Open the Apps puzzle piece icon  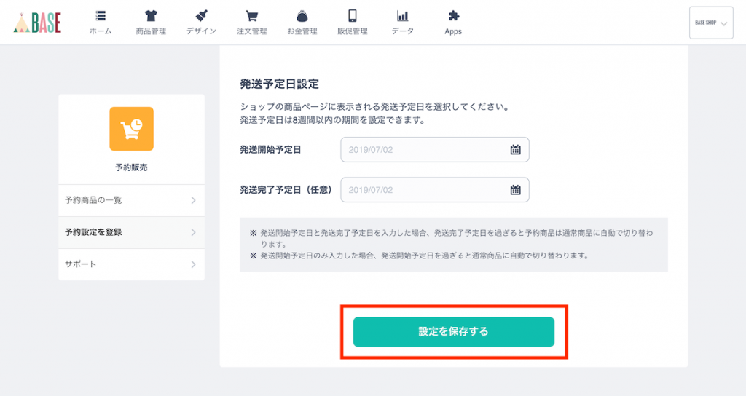454,16
